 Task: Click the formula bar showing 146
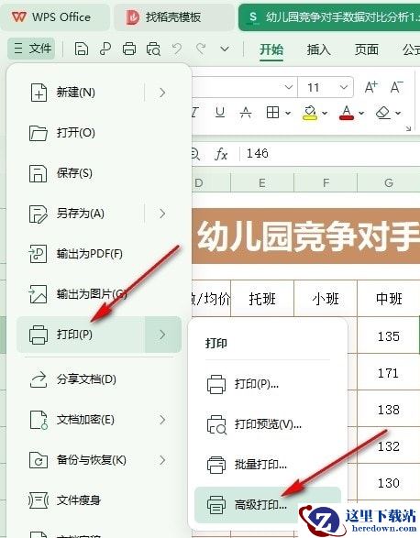330,153
